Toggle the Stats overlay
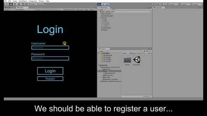Screen dimensions: 207x116 (x=86, y=10)
